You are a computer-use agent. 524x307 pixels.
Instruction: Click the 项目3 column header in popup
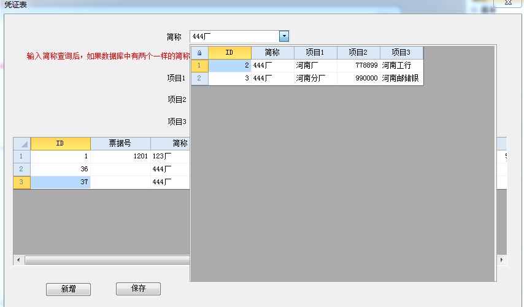401,53
